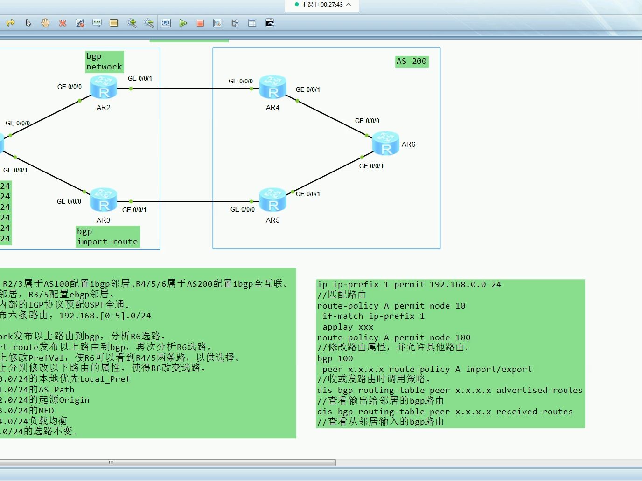Click AR5's GE 0/0/0 port label

tap(243, 209)
